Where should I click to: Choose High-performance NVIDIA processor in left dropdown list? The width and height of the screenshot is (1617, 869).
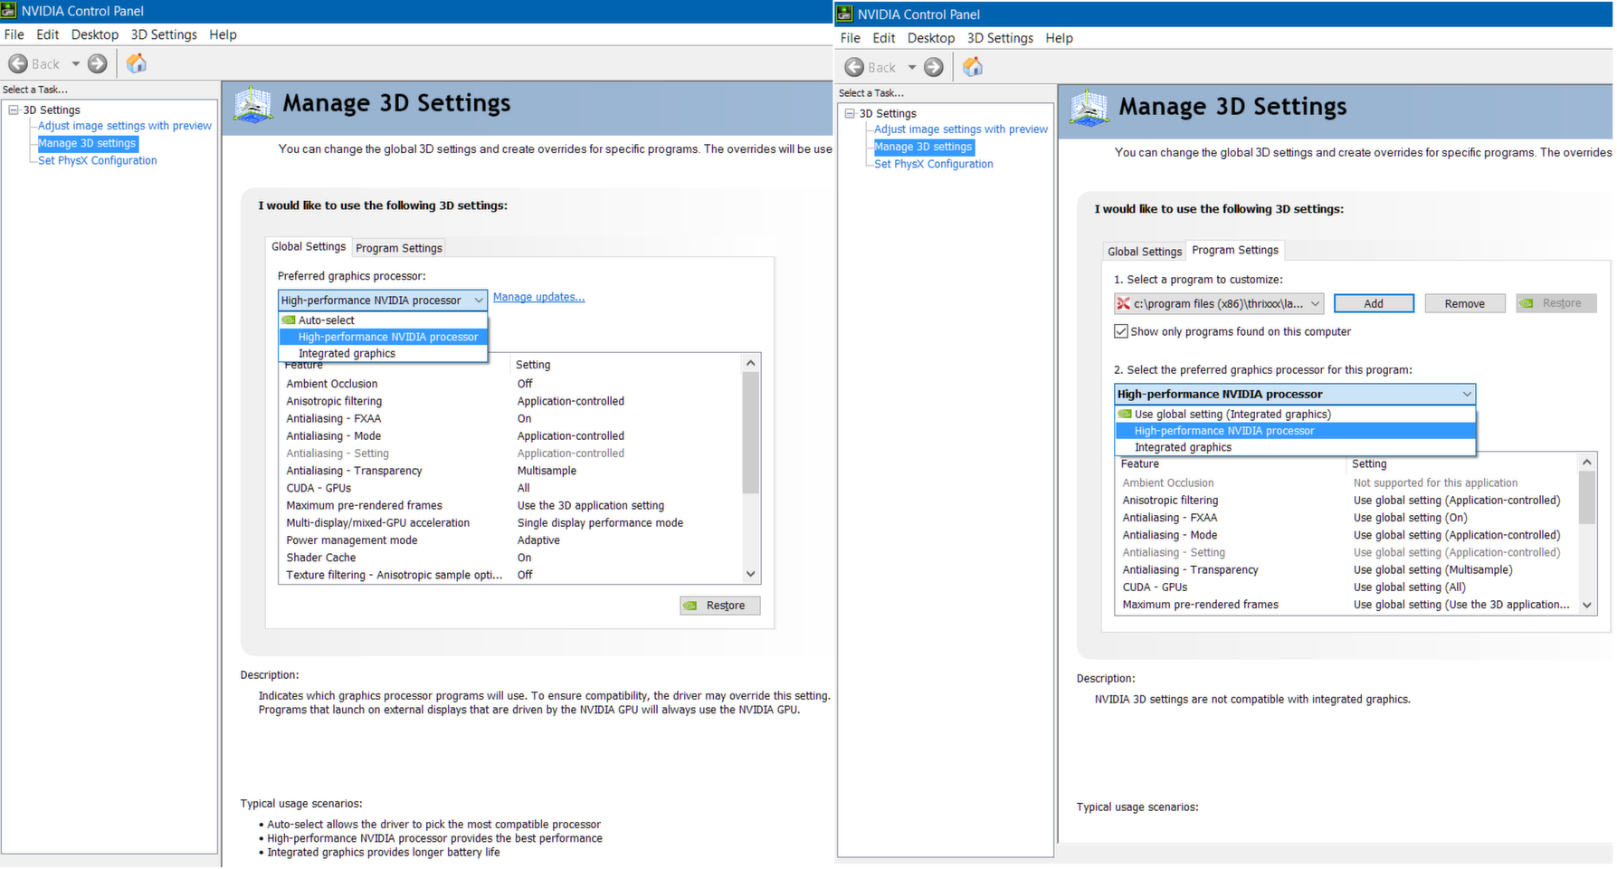point(384,337)
